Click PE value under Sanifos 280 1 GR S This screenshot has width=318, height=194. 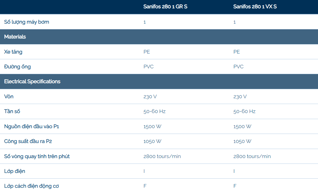point(147,52)
